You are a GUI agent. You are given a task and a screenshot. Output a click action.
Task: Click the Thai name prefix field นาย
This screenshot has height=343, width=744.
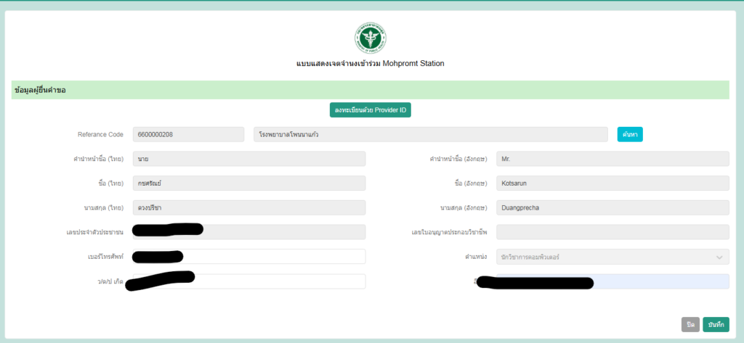(248, 159)
